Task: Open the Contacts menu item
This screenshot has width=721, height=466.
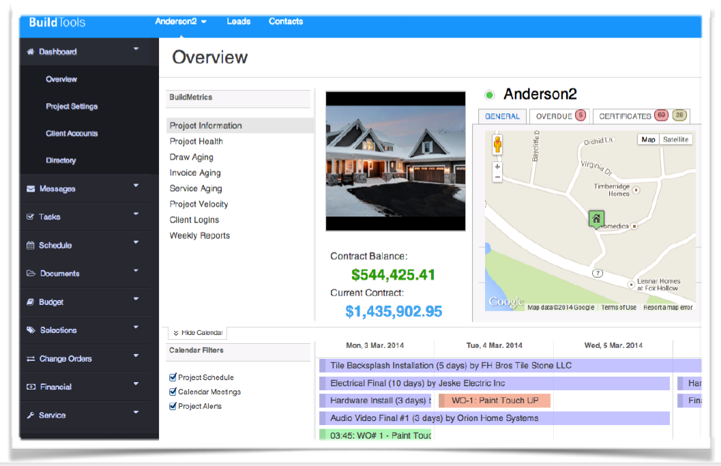Action: tap(285, 21)
